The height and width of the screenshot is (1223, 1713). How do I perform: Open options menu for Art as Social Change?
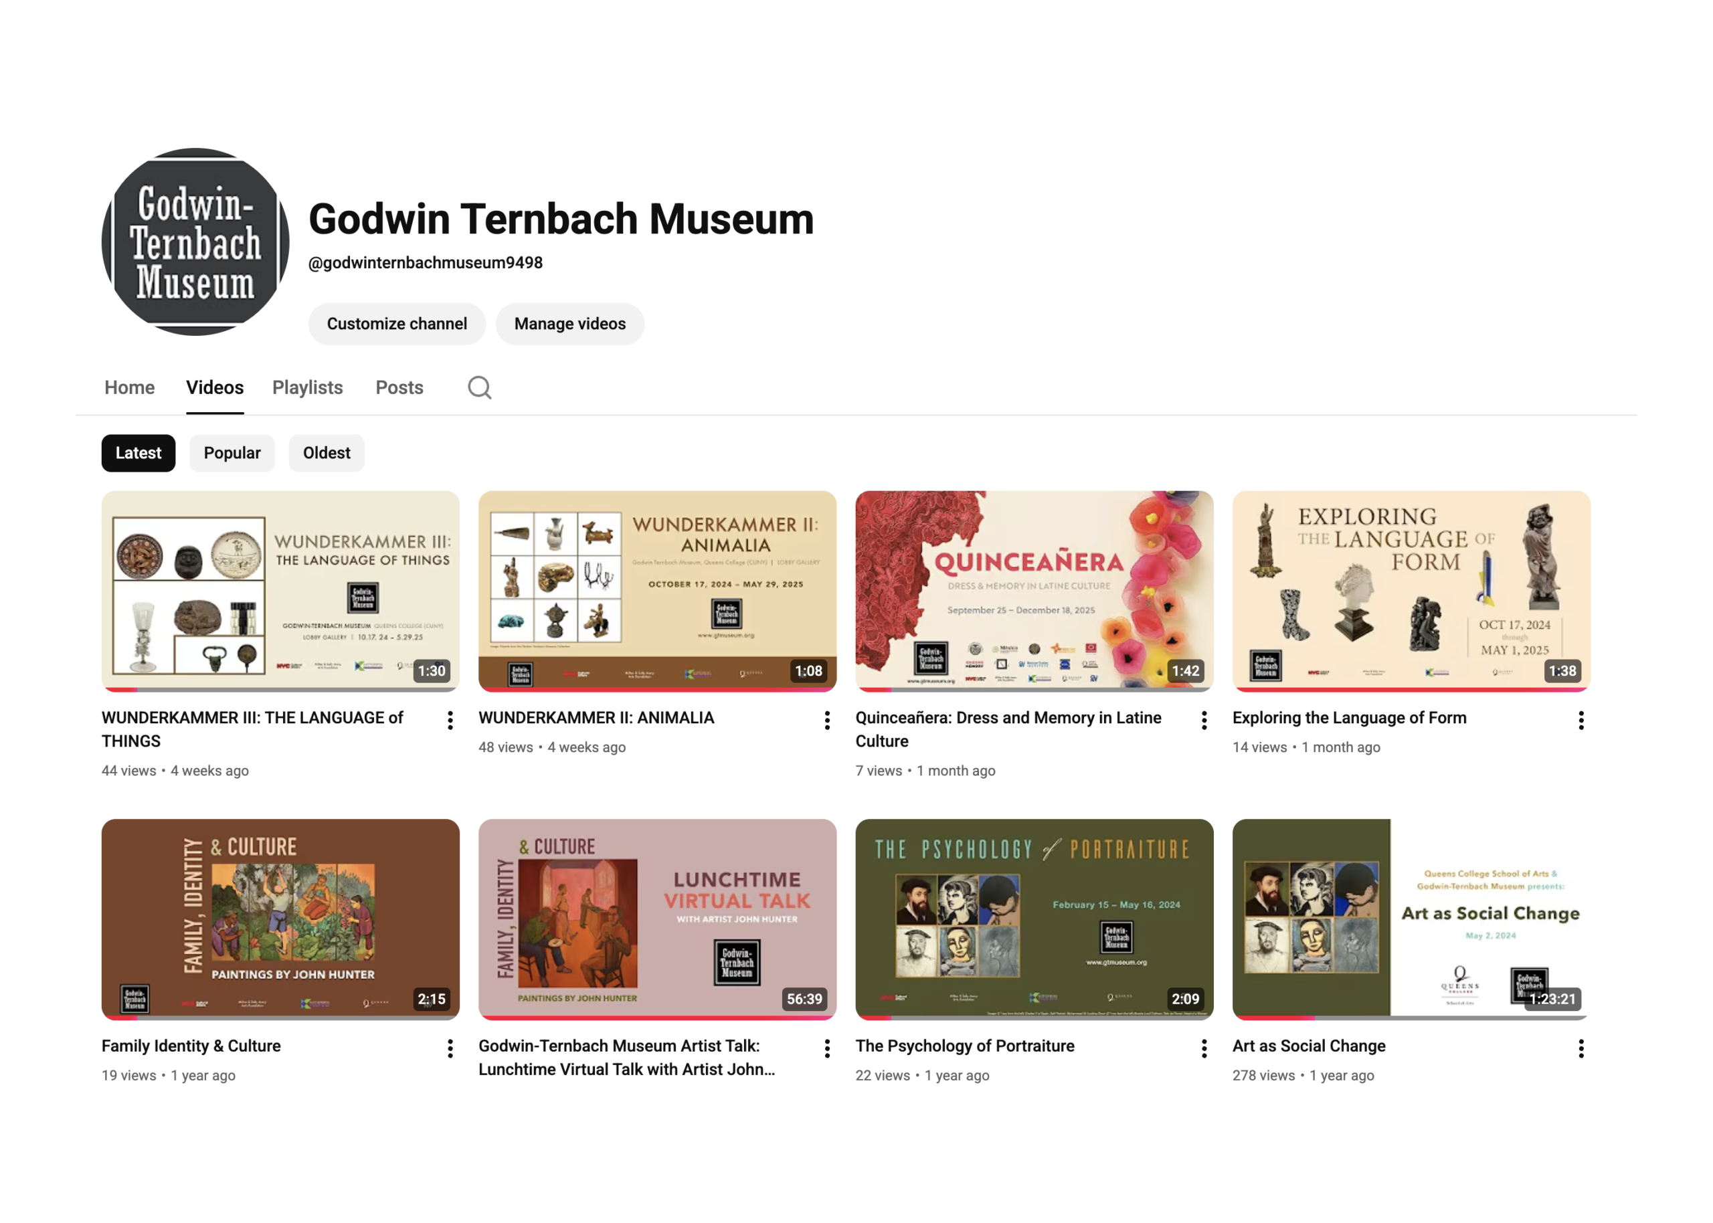pos(1581,1048)
